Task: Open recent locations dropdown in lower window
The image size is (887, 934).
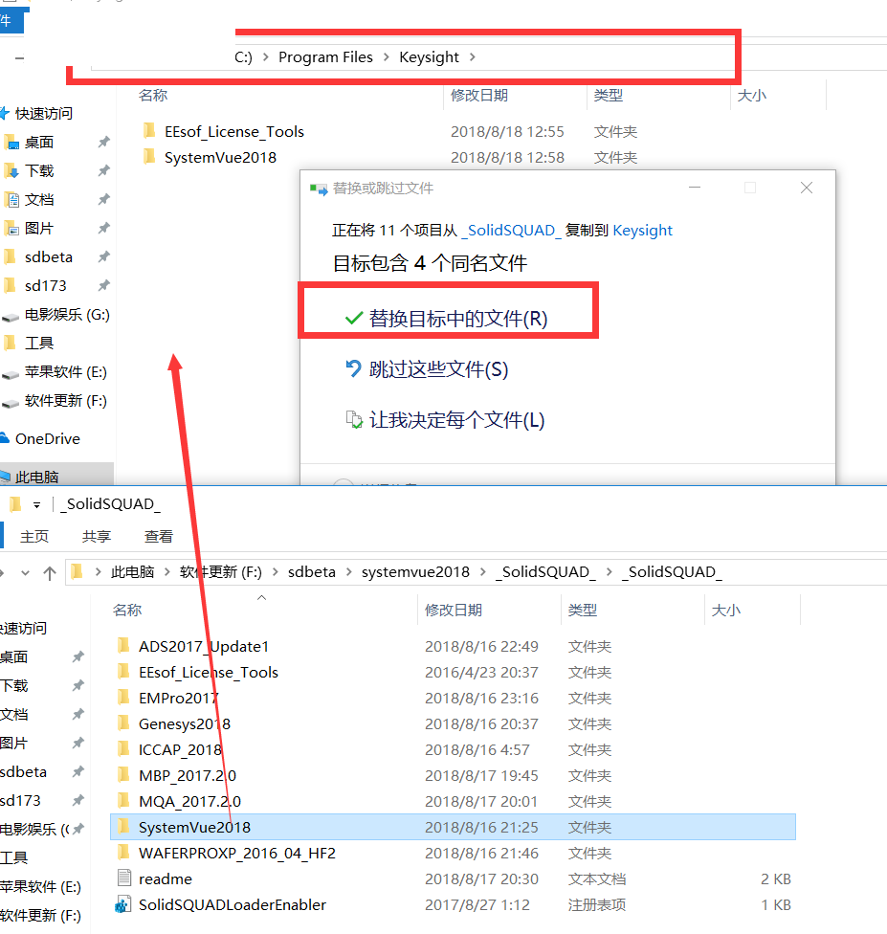Action: [x=25, y=573]
